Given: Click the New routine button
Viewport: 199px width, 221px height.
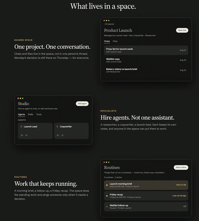Looking at the screenshot, I should point(181,167).
